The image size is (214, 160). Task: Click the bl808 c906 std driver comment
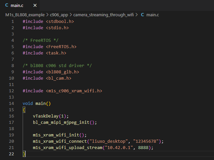57,65
